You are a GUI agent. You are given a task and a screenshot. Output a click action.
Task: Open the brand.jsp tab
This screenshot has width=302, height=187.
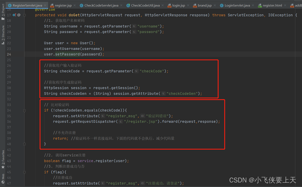click(204, 5)
